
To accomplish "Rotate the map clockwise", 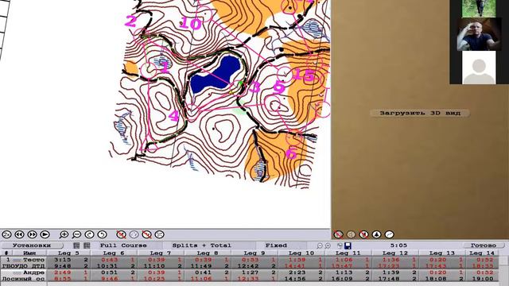I will point(89,234).
